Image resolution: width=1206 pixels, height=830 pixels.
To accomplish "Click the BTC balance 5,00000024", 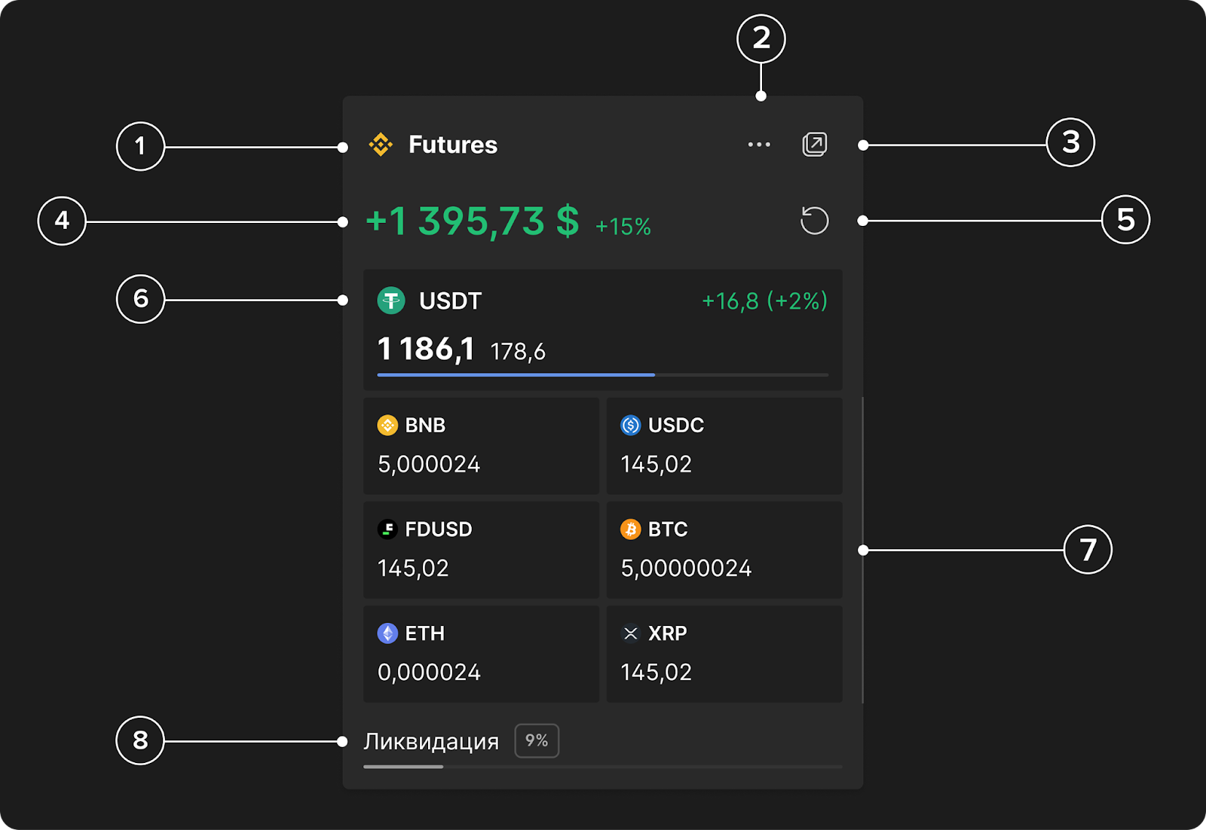I will point(686,568).
